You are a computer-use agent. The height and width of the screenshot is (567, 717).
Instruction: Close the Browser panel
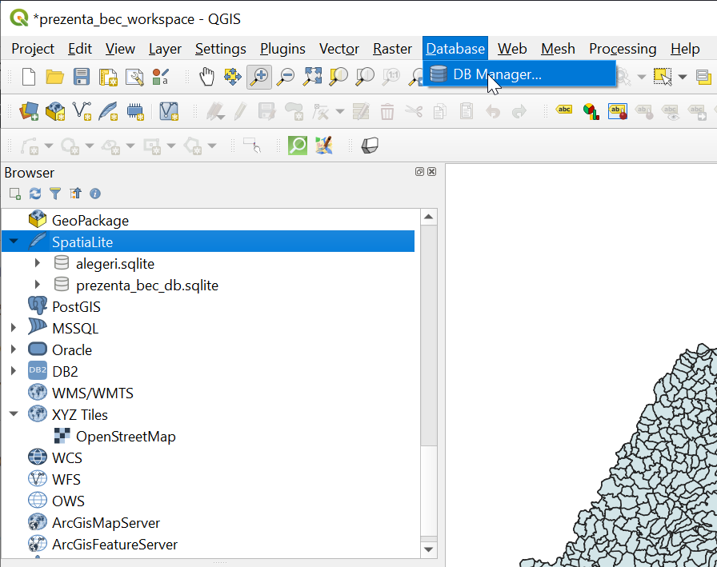coord(431,172)
